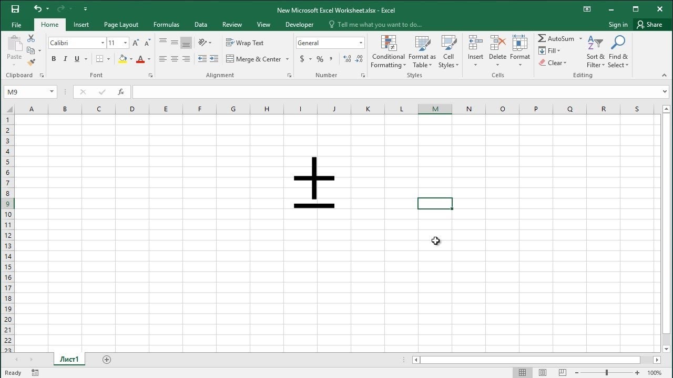Click the Save icon in the title bar
Viewport: 673px width, 378px height.
point(15,9)
